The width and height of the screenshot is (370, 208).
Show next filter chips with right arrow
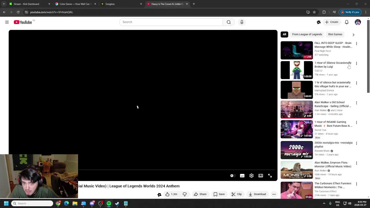coord(353,34)
